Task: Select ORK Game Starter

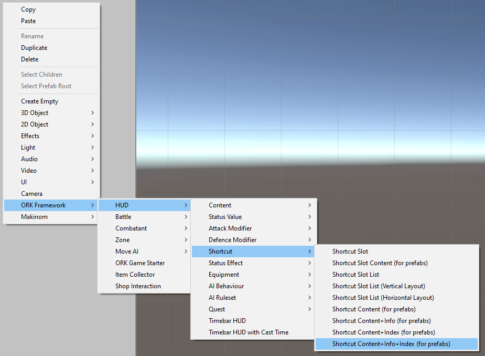Action: pos(139,263)
